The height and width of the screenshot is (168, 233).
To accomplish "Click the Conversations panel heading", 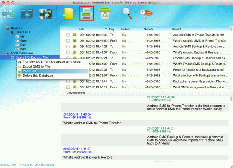I will click(x=75, y=93).
